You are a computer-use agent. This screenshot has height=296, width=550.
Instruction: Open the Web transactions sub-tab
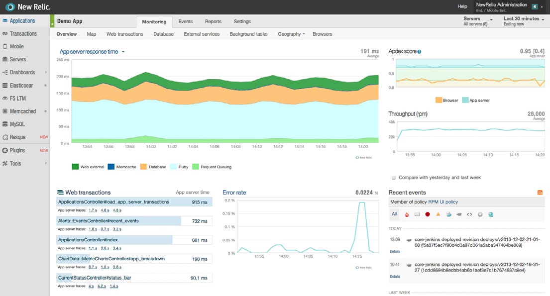point(125,34)
